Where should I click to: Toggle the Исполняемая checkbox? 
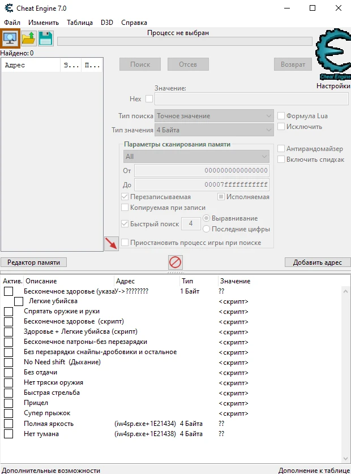tap(221, 197)
